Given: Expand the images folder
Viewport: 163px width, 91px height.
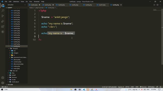Looking at the screenshot, I should coord(10,53).
